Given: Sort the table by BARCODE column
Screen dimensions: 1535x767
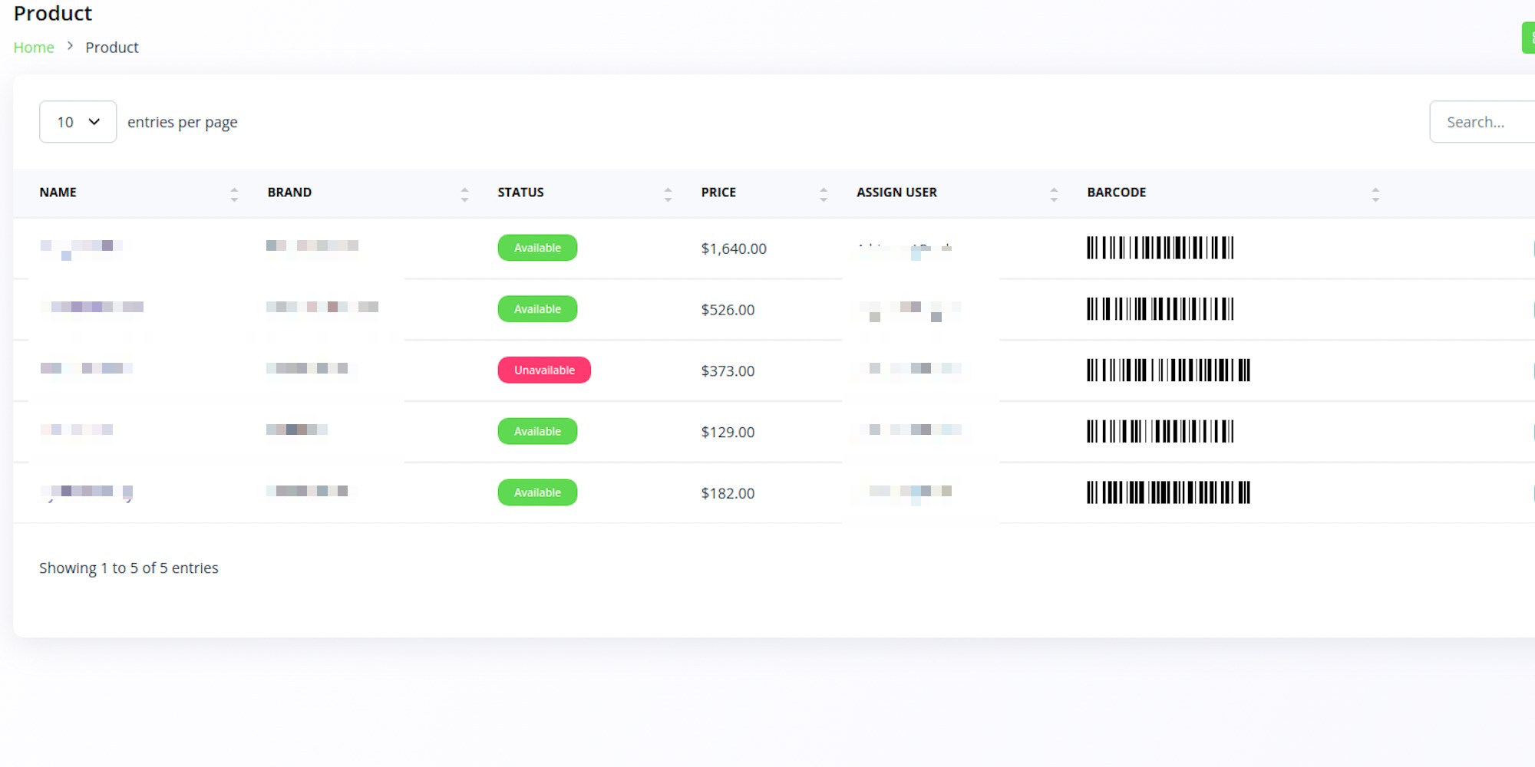Looking at the screenshot, I should 1375,194.
